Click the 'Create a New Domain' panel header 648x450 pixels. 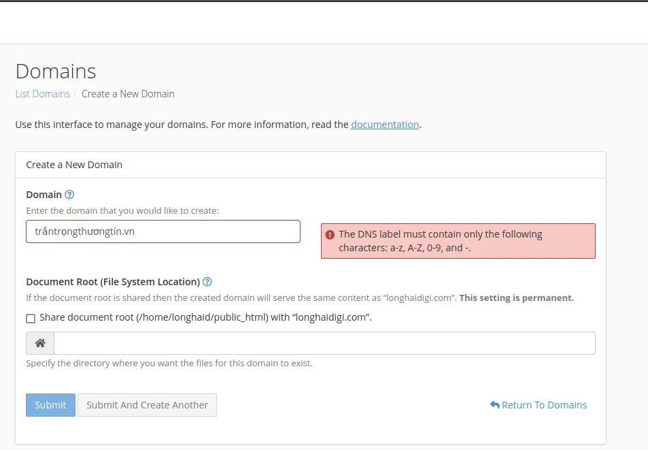click(x=74, y=165)
